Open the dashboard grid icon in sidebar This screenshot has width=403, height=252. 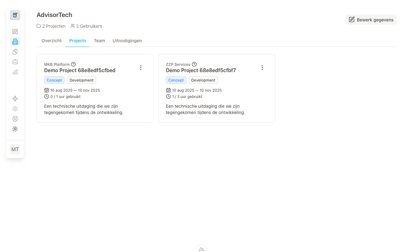(x=15, y=31)
